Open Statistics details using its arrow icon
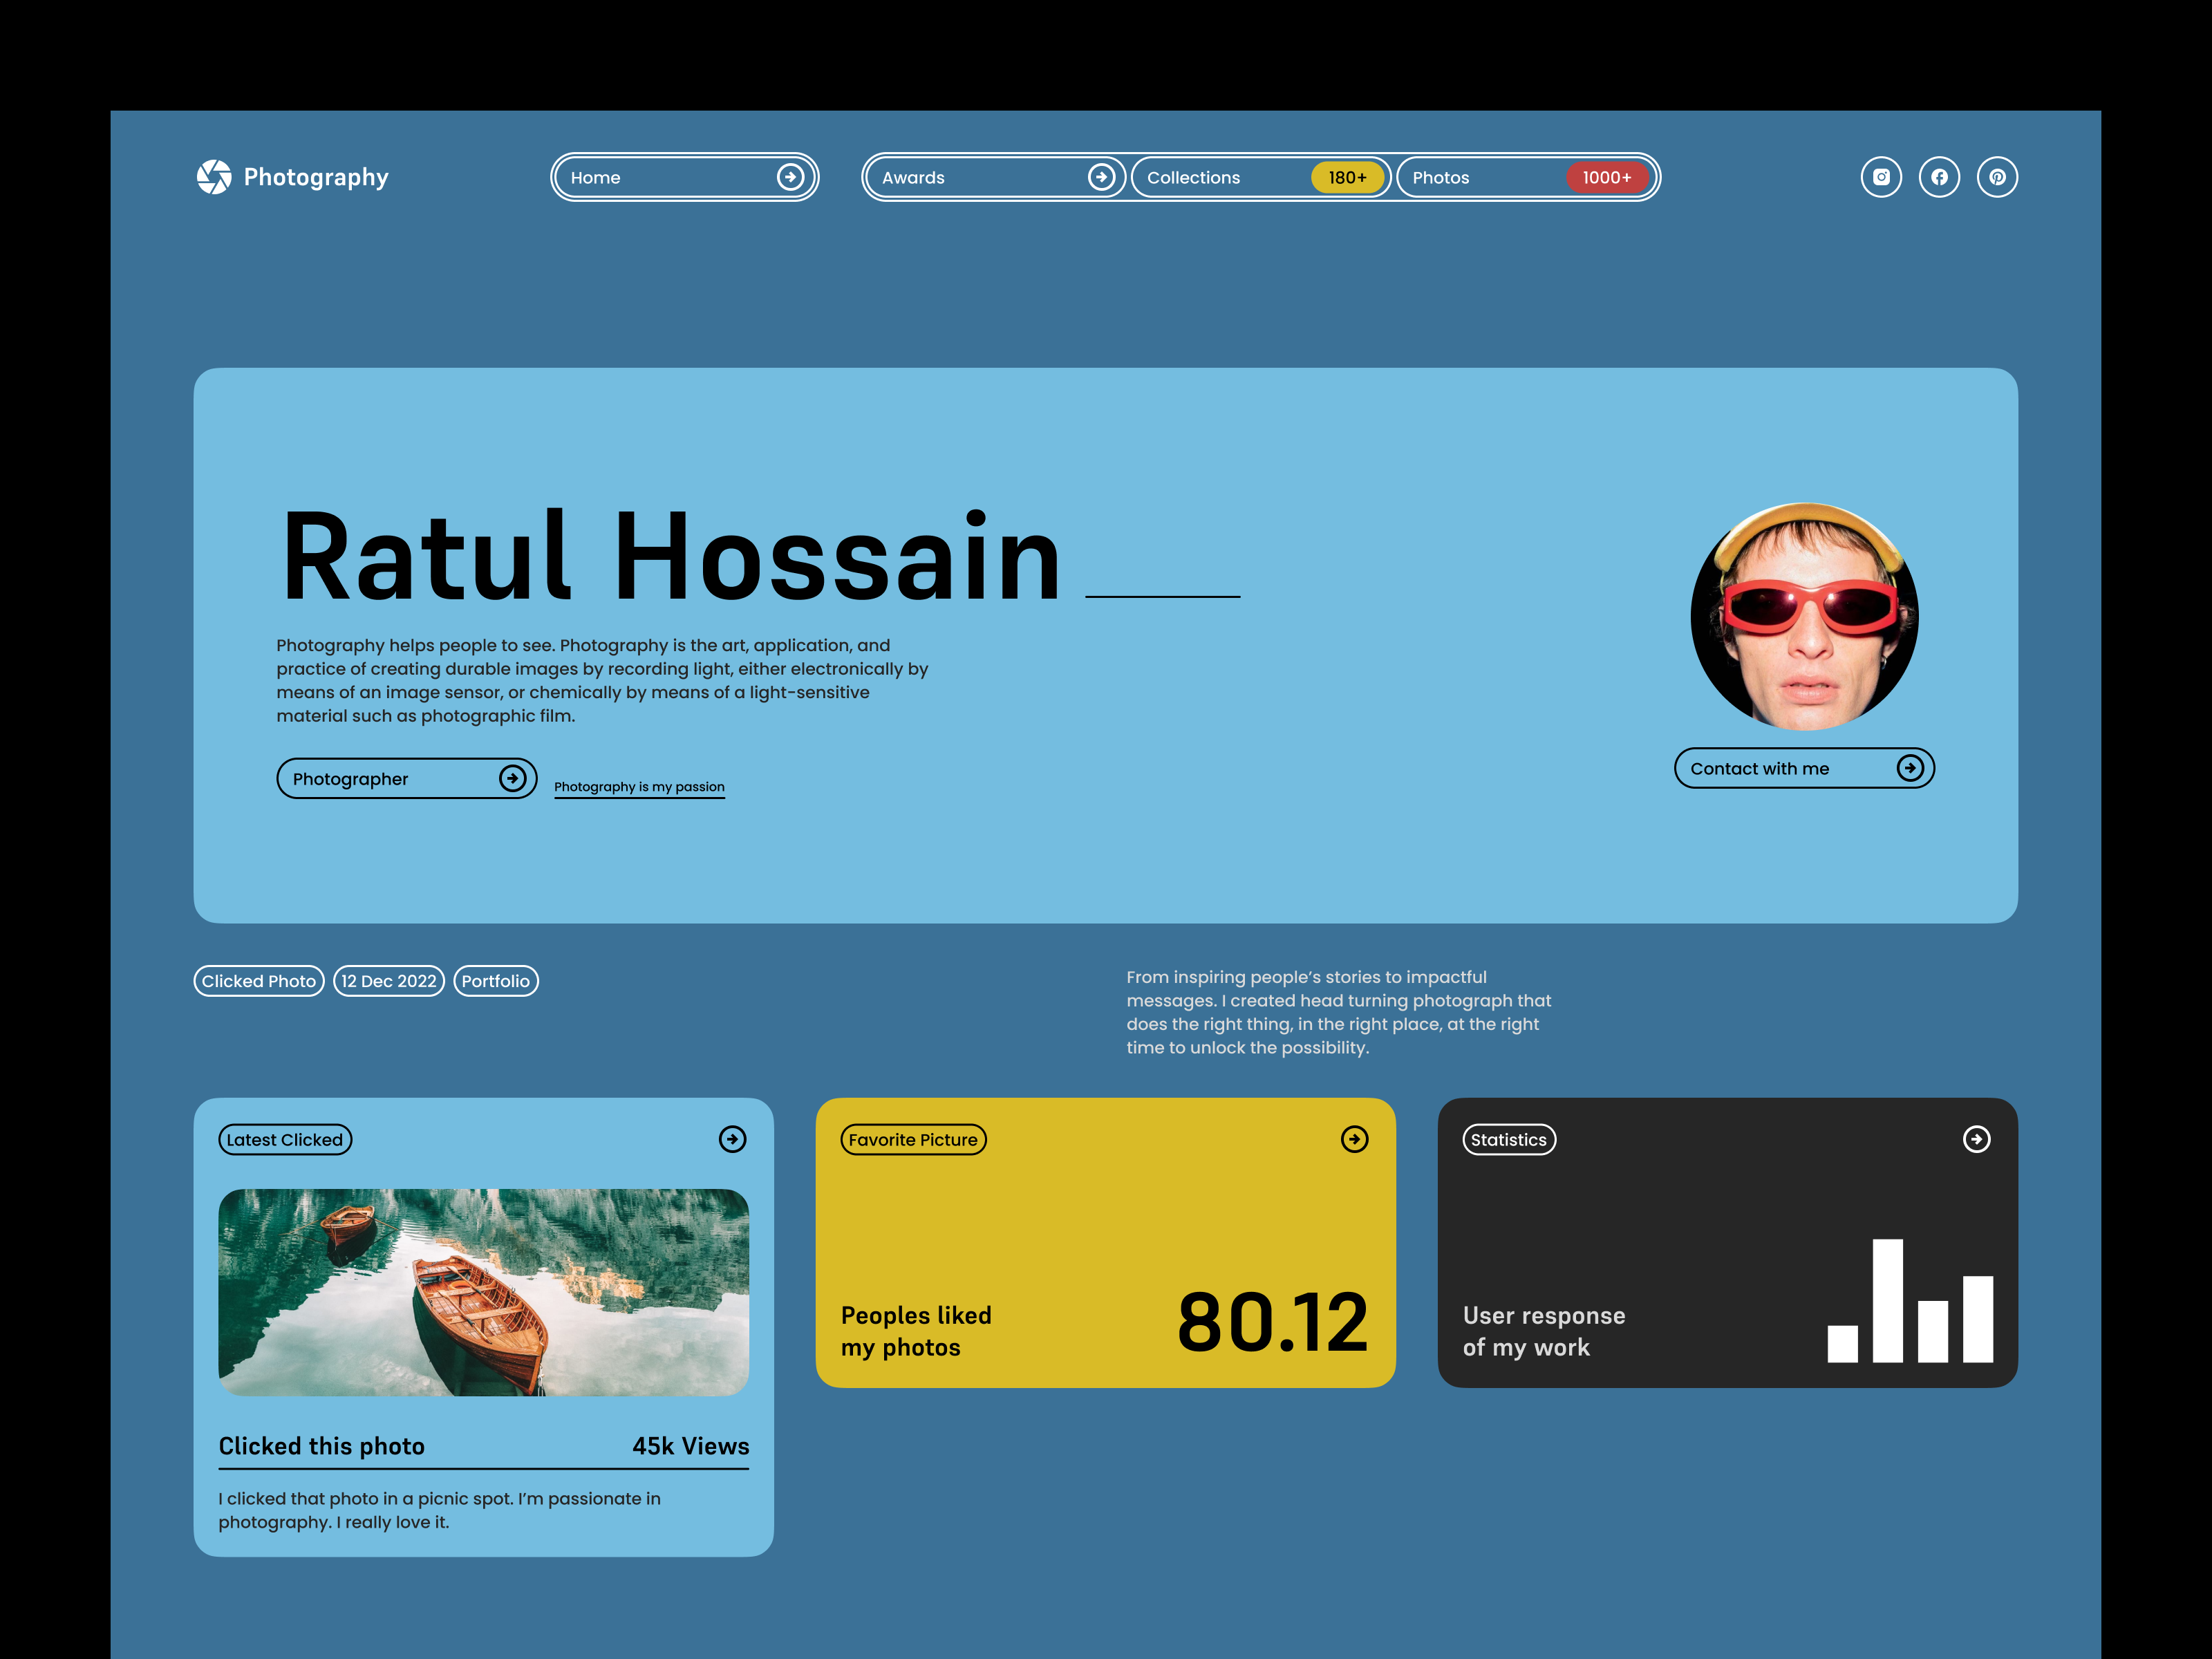The image size is (2212, 1659). [x=1976, y=1139]
